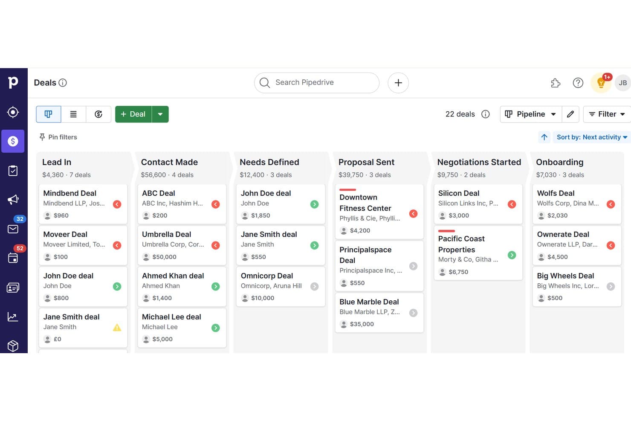The height and width of the screenshot is (421, 631).
Task: Open the Filter dropdown
Action: tap(607, 114)
